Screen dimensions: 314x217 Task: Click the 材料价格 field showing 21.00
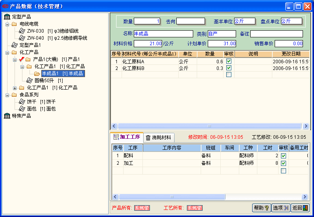point(148,44)
